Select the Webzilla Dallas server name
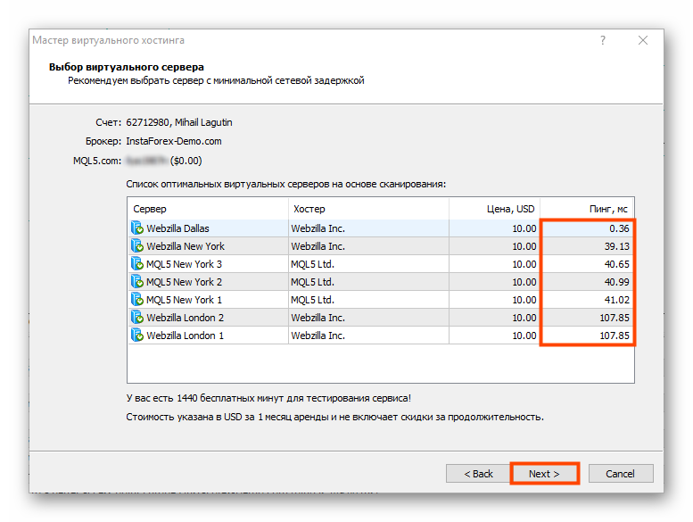 point(177,228)
